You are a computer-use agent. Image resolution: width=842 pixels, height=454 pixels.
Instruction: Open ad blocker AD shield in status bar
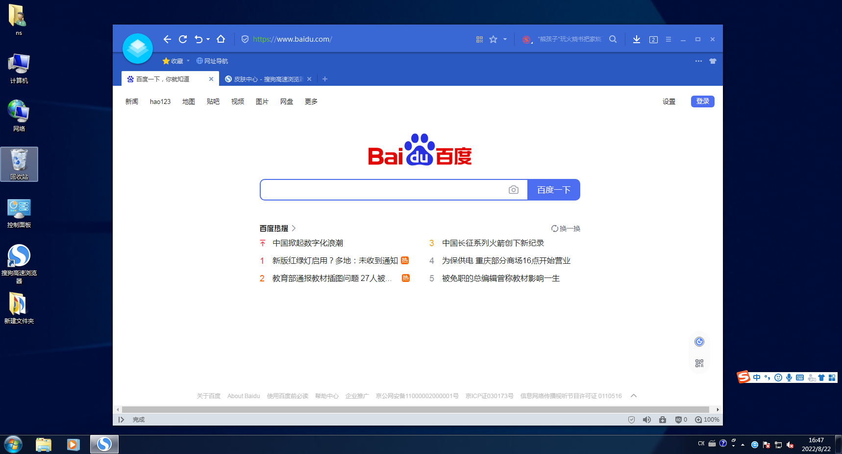pos(681,420)
